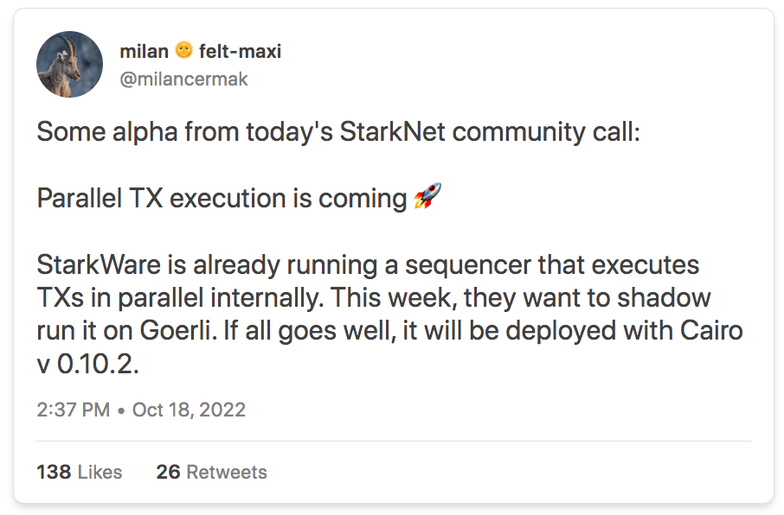
Task: Click the 26 retweets count number
Action: coord(168,472)
